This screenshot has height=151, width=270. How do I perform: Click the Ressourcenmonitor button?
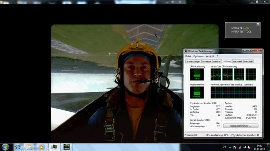(x=241, y=126)
